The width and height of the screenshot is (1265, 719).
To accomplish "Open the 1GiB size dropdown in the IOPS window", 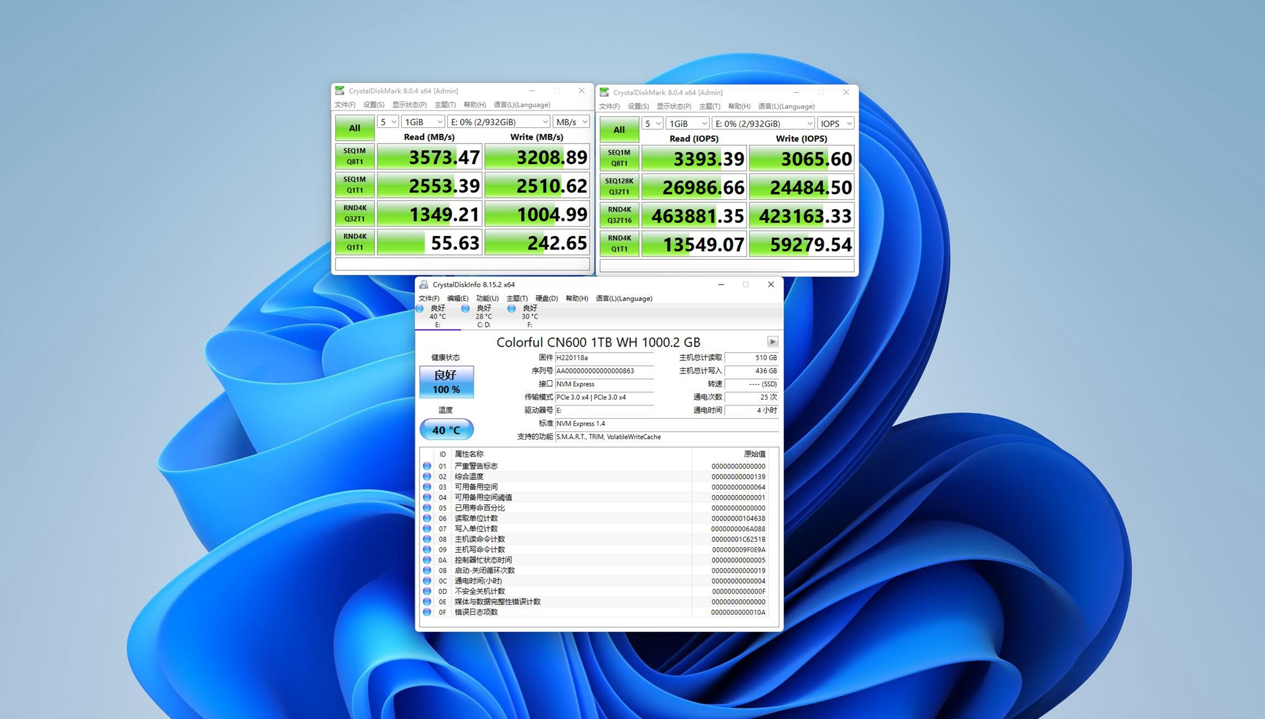I will tap(687, 124).
